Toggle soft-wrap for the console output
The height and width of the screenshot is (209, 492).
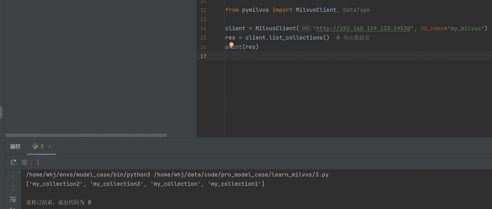13,199
